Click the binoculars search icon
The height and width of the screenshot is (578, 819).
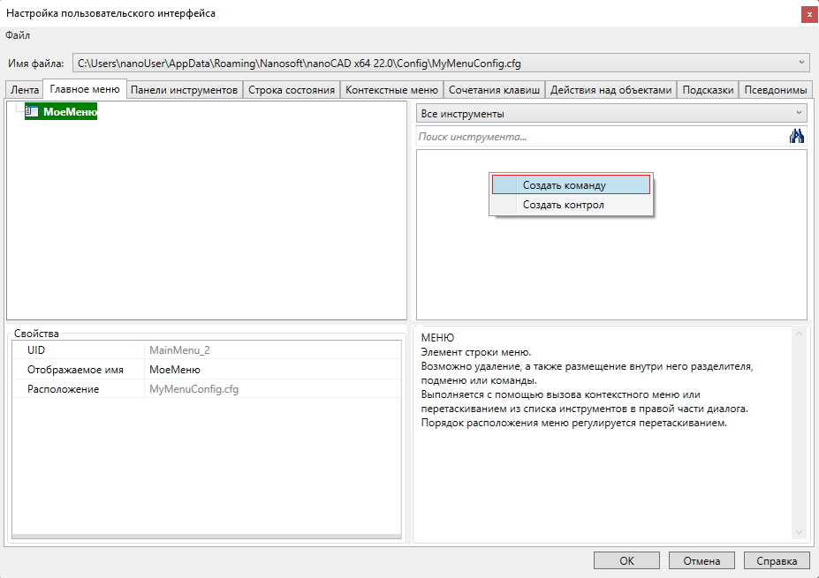797,137
